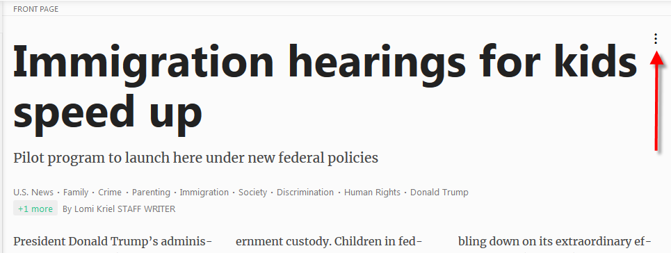Click column text starting bling down

pos(555,242)
